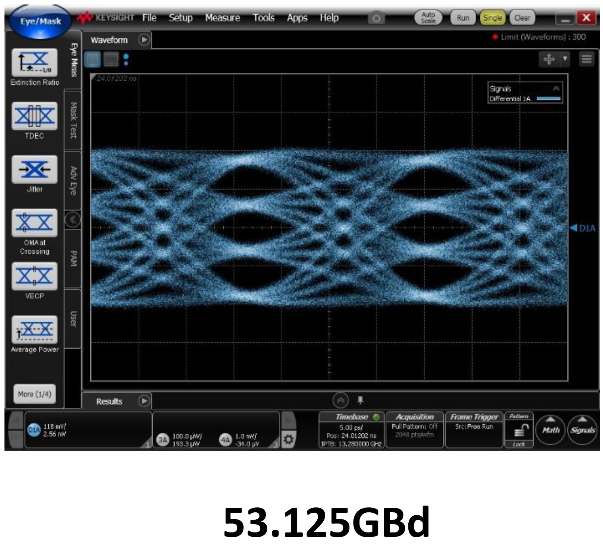Toggle the Pattern Lock control

pyautogui.click(x=519, y=432)
